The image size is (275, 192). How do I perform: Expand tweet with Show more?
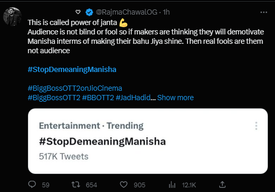[x=176, y=98]
